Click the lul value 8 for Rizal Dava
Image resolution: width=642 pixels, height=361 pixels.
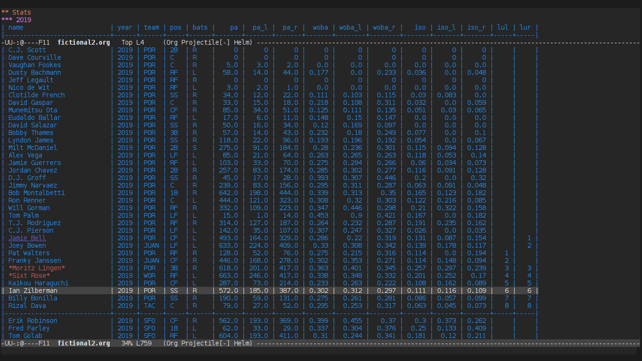click(x=507, y=306)
